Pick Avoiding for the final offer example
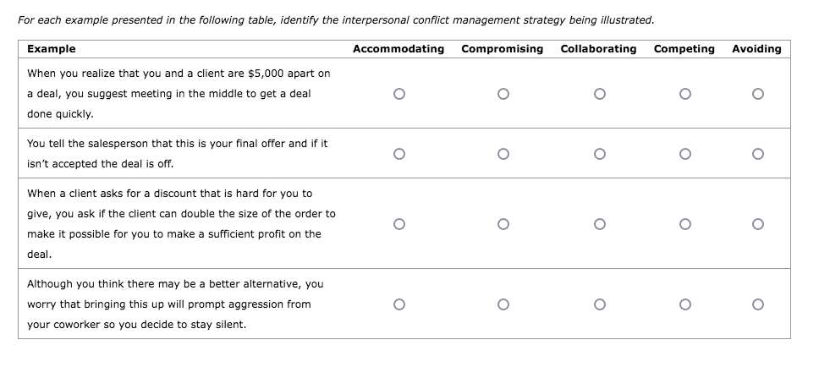 pyautogui.click(x=756, y=154)
